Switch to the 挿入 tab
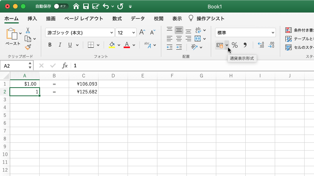Screen dimensions: 314x176 pyautogui.click(x=32, y=18)
